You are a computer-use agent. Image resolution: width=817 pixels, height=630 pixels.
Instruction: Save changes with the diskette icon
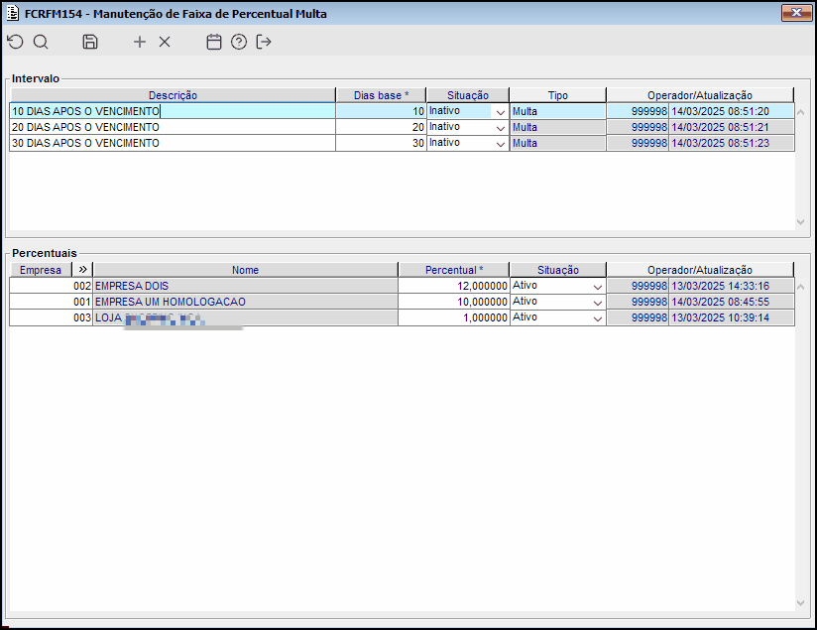[x=90, y=42]
